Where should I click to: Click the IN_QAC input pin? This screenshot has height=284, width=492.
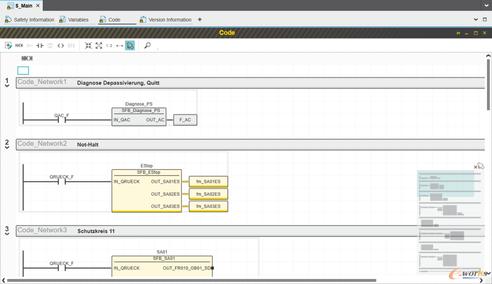[122, 120]
